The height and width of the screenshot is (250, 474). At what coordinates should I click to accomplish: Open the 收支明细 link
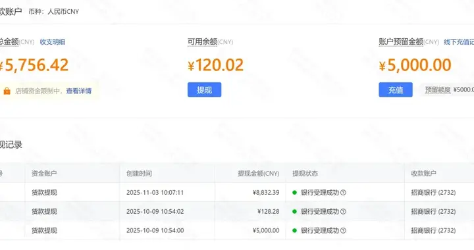(53, 42)
